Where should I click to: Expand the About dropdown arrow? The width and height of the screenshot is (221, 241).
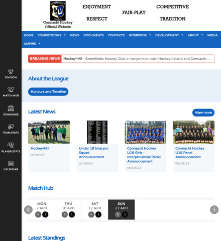coord(202,35)
